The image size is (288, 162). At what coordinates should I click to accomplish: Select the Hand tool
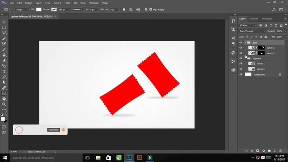[4, 99]
